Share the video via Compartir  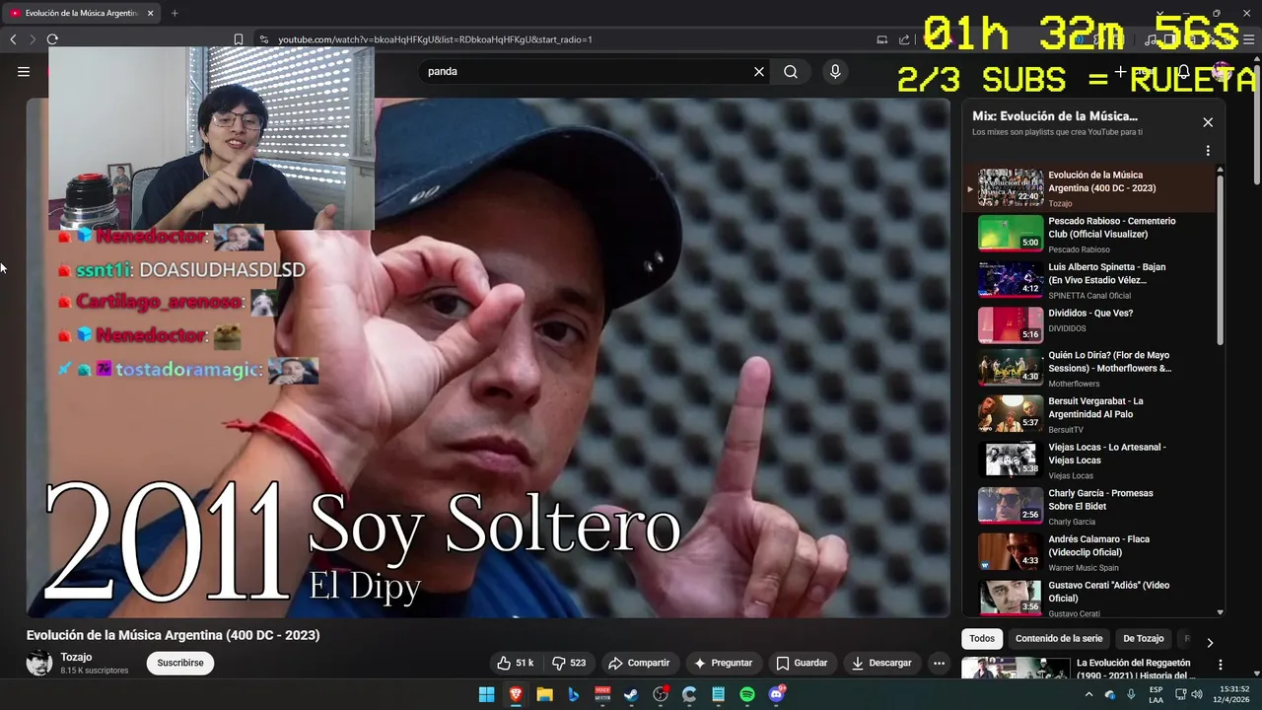pyautogui.click(x=639, y=663)
